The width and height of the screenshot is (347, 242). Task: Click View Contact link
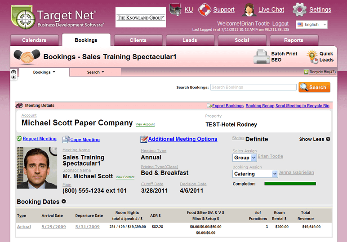[x=125, y=177]
